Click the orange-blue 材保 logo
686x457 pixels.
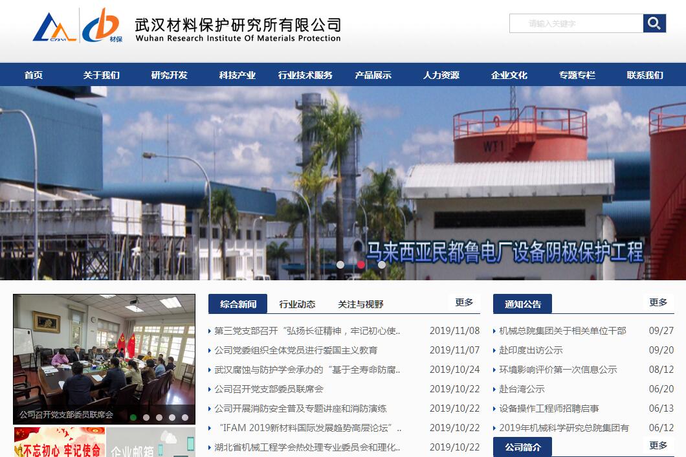tap(102, 25)
